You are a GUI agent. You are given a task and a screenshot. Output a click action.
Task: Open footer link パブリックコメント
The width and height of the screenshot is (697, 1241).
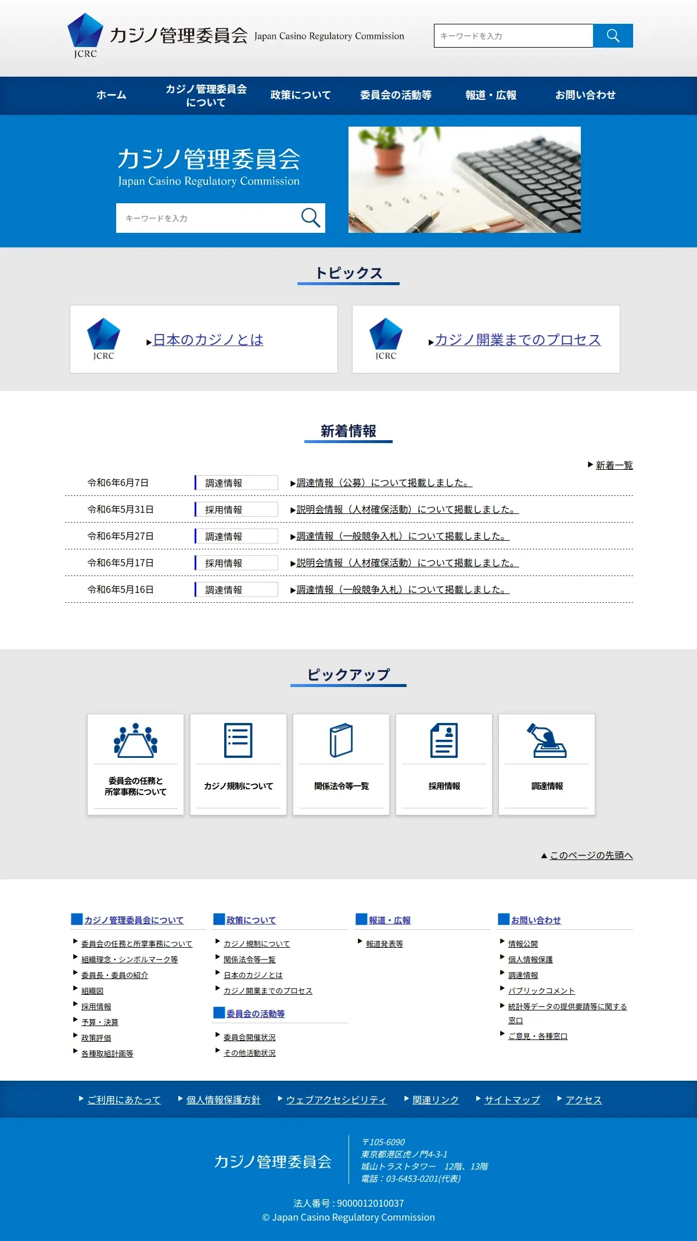coord(541,991)
